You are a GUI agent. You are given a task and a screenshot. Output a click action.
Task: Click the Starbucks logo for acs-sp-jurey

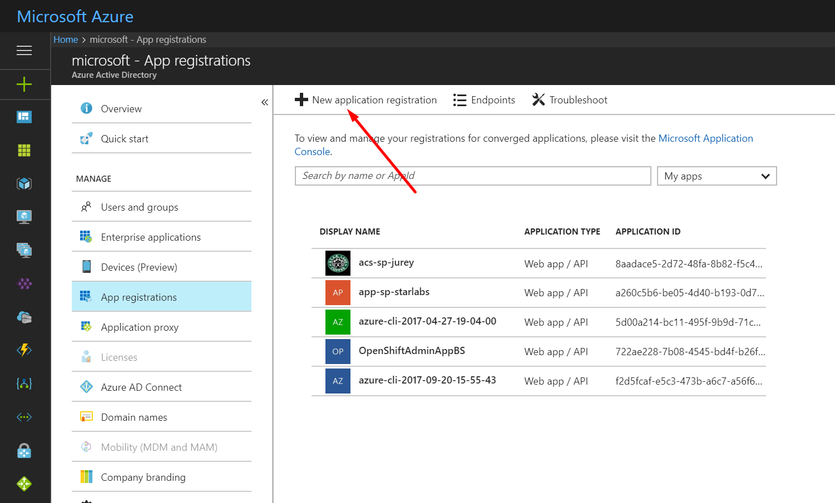pos(338,263)
